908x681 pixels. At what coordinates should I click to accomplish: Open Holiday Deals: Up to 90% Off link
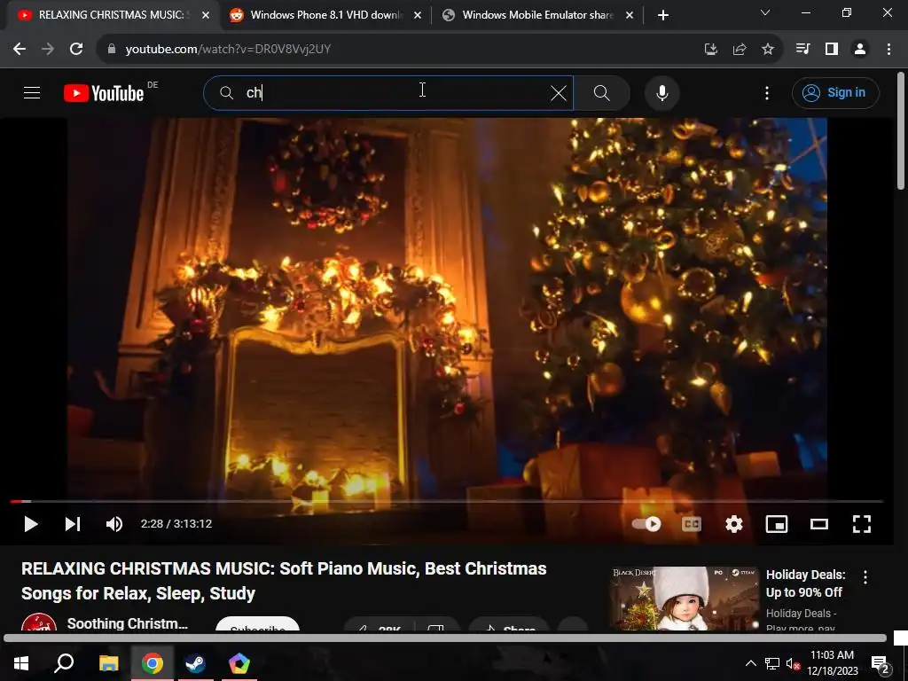point(805,583)
